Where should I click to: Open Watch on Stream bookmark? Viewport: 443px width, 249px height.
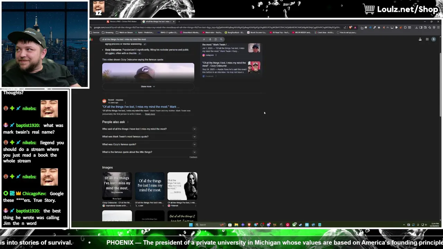[x=124, y=33]
